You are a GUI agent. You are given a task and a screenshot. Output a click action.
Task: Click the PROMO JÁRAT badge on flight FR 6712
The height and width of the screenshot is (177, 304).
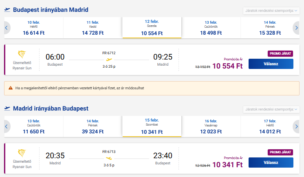(x=280, y=53)
